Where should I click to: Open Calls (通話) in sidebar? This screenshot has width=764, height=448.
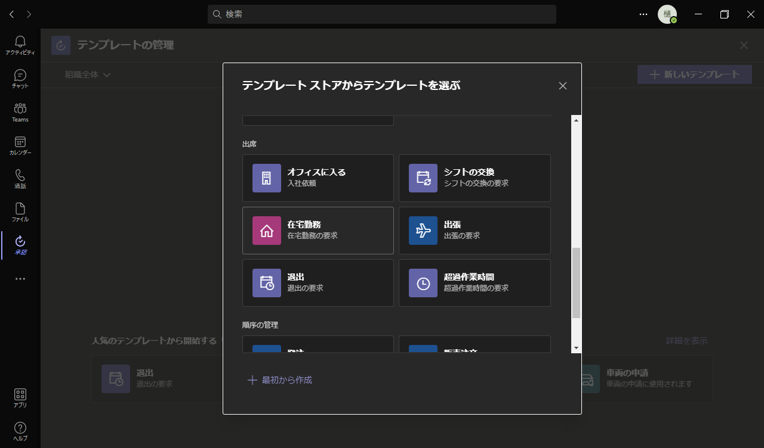20,179
